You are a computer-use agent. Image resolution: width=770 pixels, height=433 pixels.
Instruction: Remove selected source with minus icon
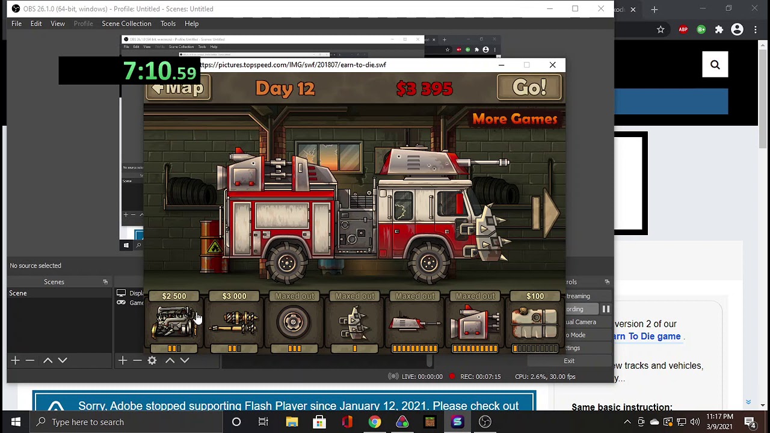(x=137, y=360)
